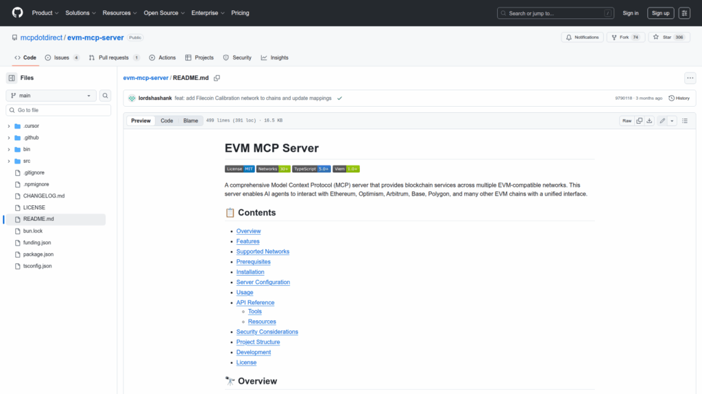Click the pencil edit file icon
Image resolution: width=702 pixels, height=394 pixels.
pos(662,121)
